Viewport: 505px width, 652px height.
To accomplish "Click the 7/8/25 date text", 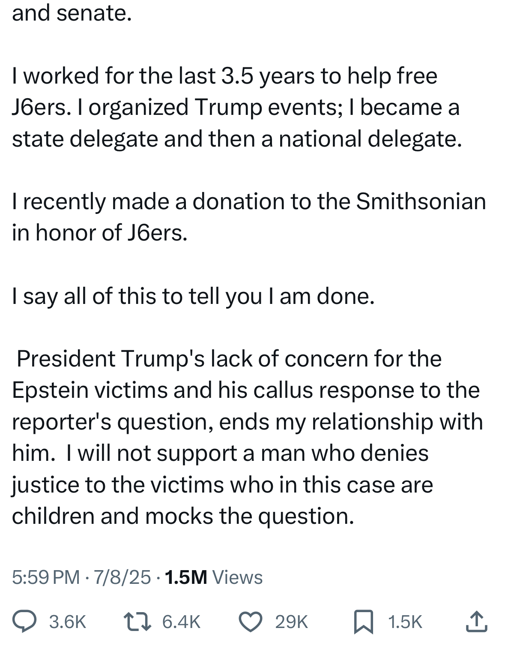I will [x=122, y=577].
